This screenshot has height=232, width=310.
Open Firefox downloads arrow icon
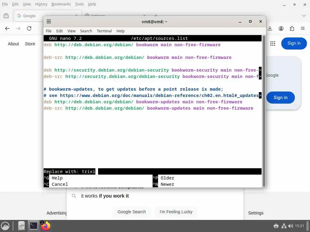coord(270,28)
